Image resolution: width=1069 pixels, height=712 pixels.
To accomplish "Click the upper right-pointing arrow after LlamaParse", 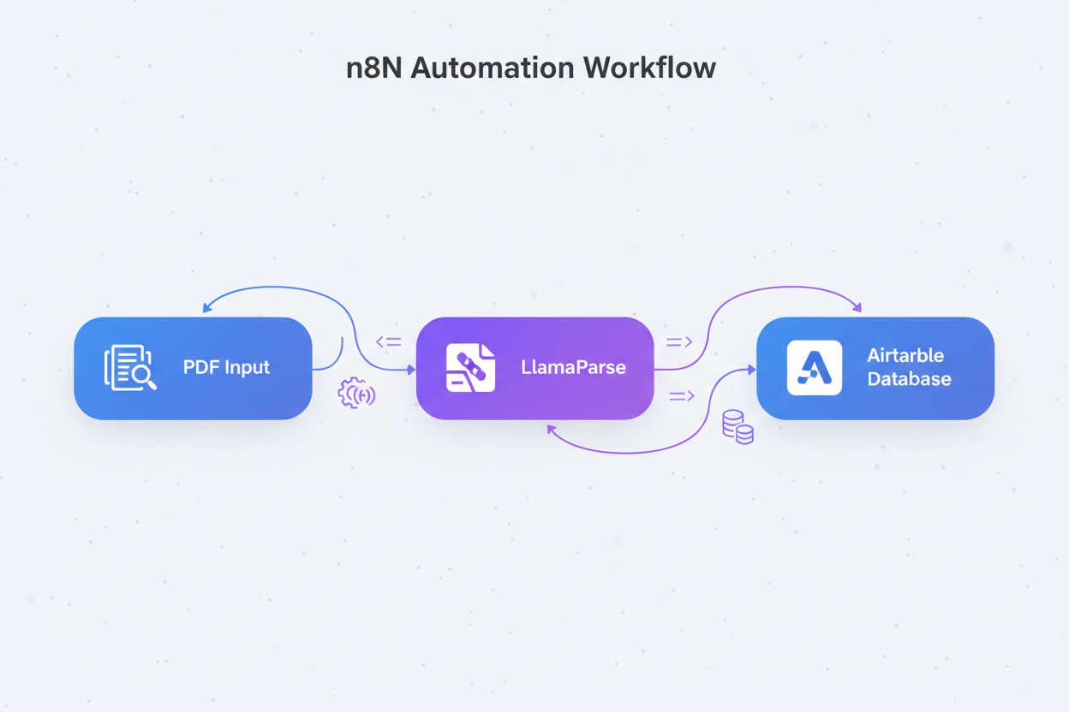I will point(679,341).
